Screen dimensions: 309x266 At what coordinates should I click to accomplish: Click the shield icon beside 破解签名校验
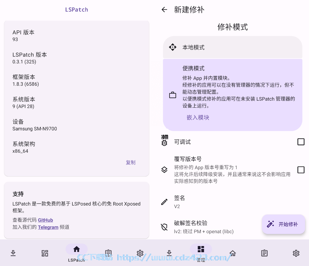tap(164, 227)
